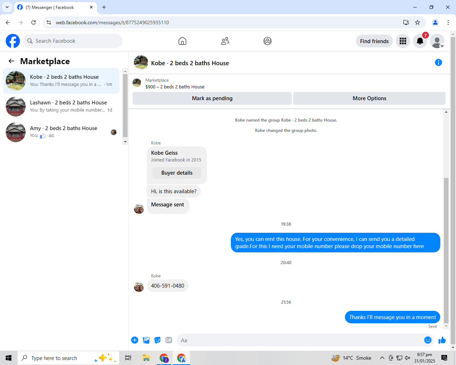This screenshot has width=456, height=365.
Task: Open the emoji picker icon
Action: pos(428,340)
